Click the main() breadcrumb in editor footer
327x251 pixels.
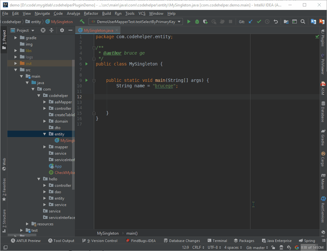point(132,233)
